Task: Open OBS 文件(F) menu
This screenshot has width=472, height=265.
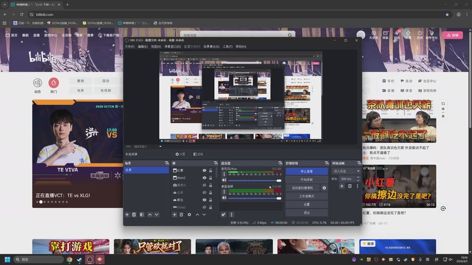Action: click(x=129, y=47)
